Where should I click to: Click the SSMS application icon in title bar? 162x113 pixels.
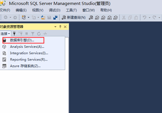3,3
